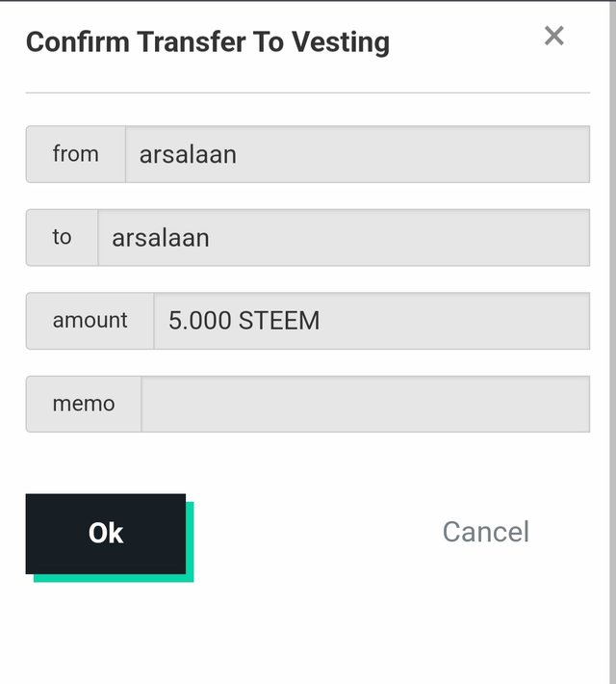Click the 5.000 number in amount row
This screenshot has height=684, width=616.
(200, 321)
